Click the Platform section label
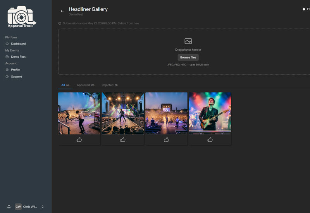The image size is (310, 213). [11, 37]
